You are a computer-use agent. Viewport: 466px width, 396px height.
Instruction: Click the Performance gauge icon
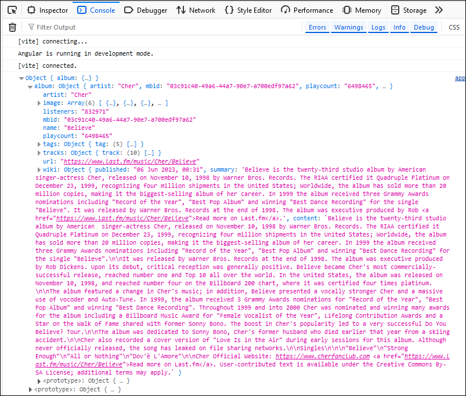coord(286,10)
